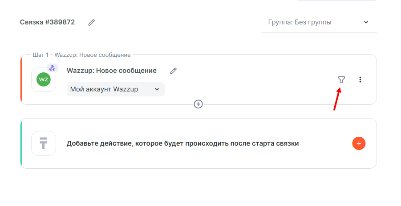Viewport: 401px width, 206px height.
Task: Open the three-dot menu of step 1
Action: (360, 79)
